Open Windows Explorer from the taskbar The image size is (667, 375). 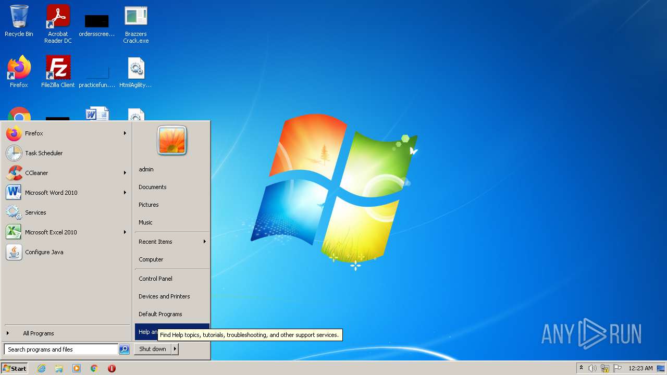59,368
